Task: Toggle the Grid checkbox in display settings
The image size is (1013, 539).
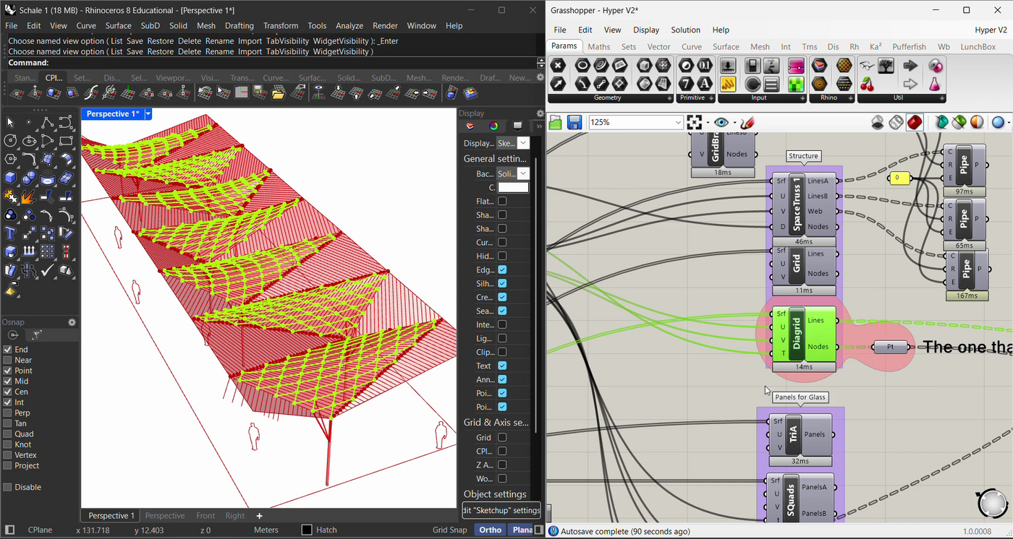Action: 502,437
